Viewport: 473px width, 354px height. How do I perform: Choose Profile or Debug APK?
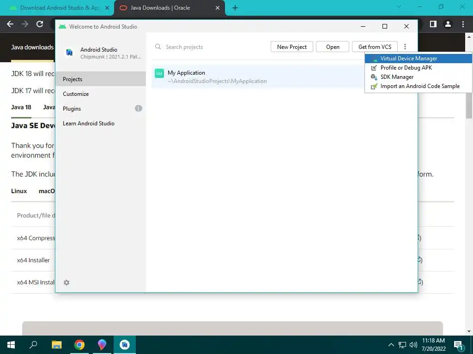418,68
